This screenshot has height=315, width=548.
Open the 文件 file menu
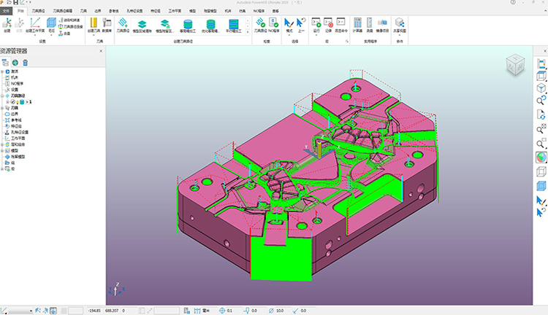[7, 12]
